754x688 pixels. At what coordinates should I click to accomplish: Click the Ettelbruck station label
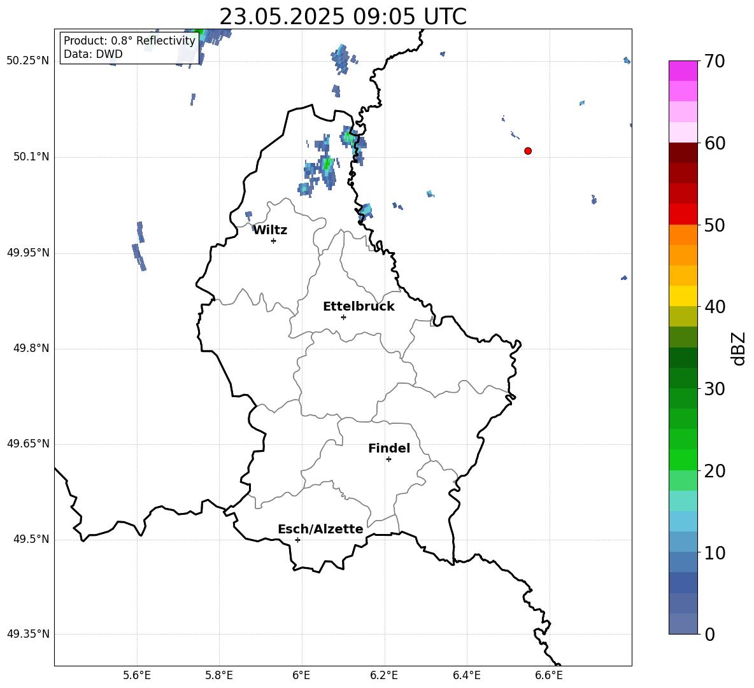(359, 307)
